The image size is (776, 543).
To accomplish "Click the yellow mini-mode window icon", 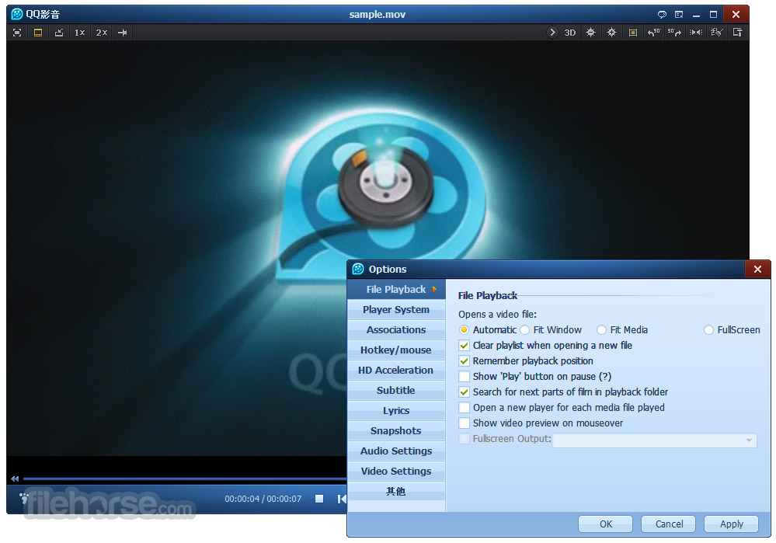I will click(x=38, y=33).
